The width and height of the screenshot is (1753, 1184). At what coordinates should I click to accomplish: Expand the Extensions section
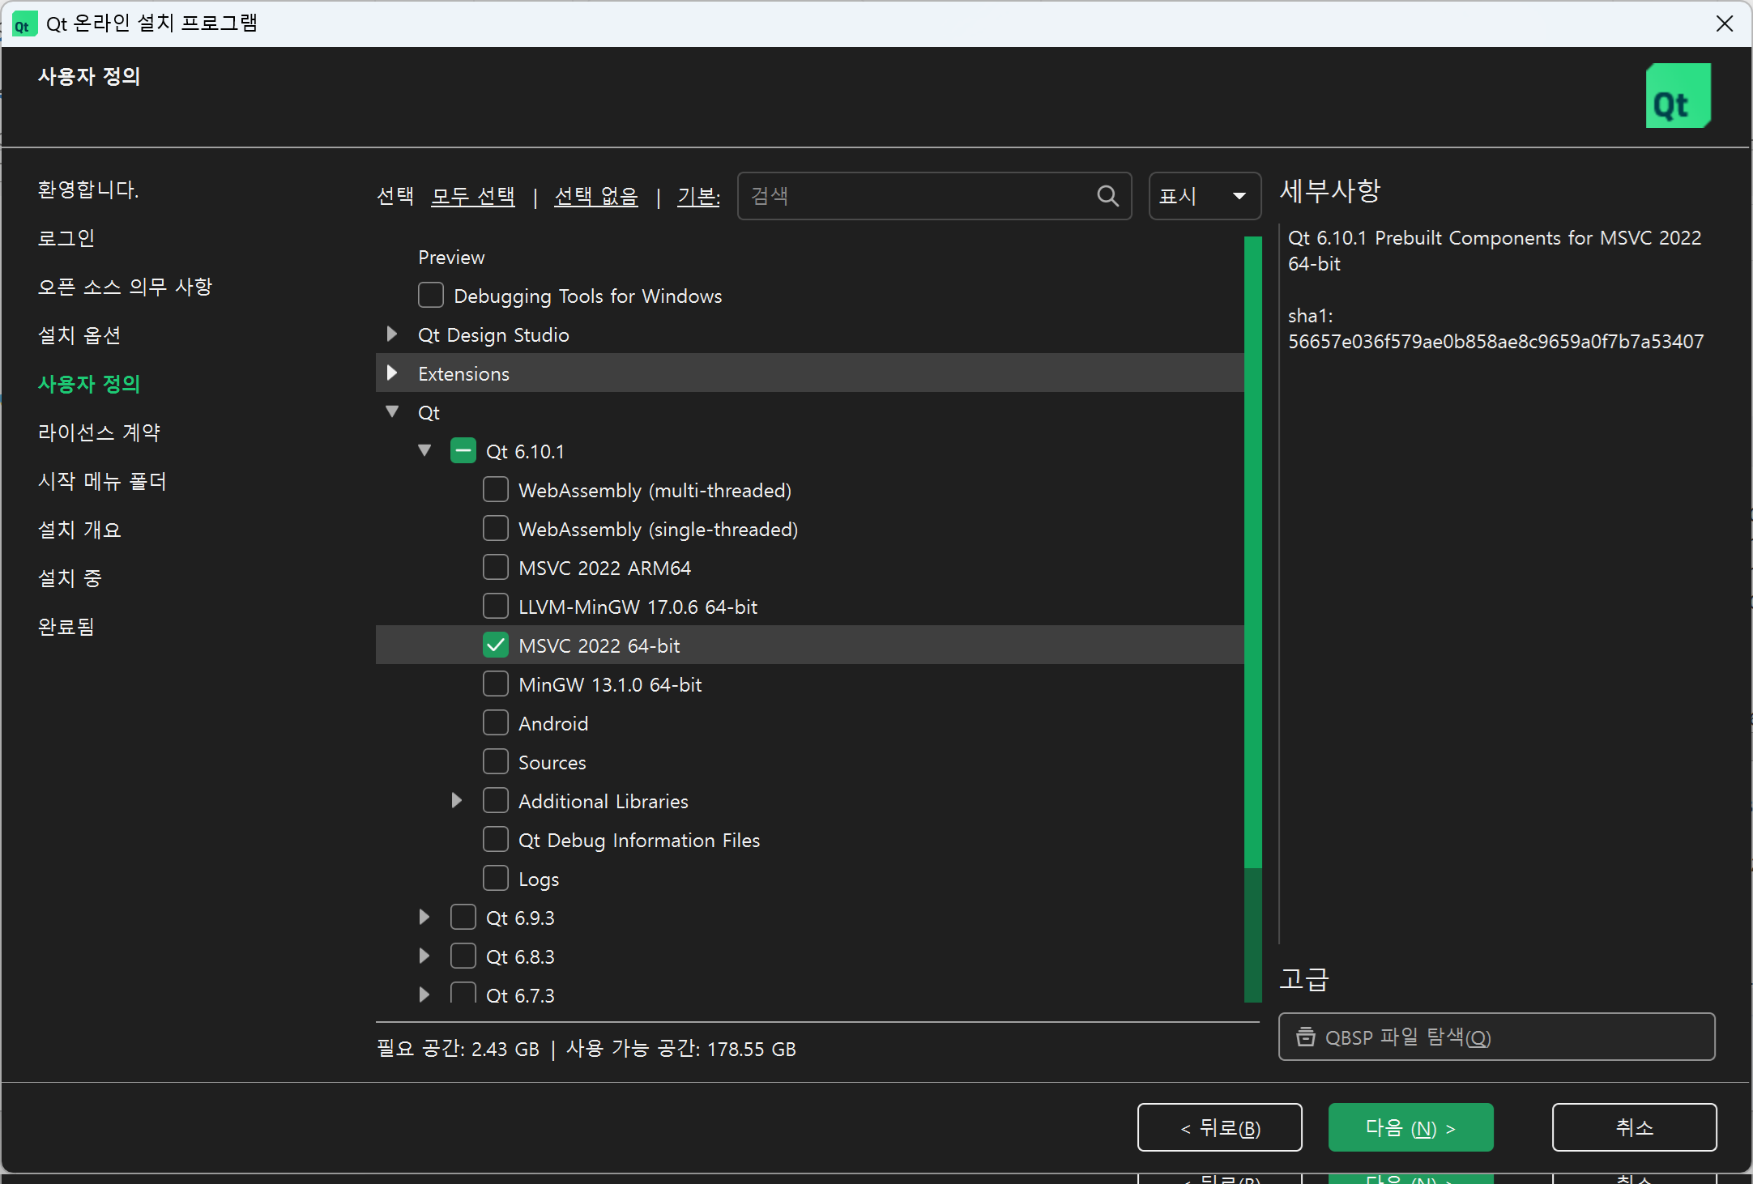pyautogui.click(x=392, y=373)
